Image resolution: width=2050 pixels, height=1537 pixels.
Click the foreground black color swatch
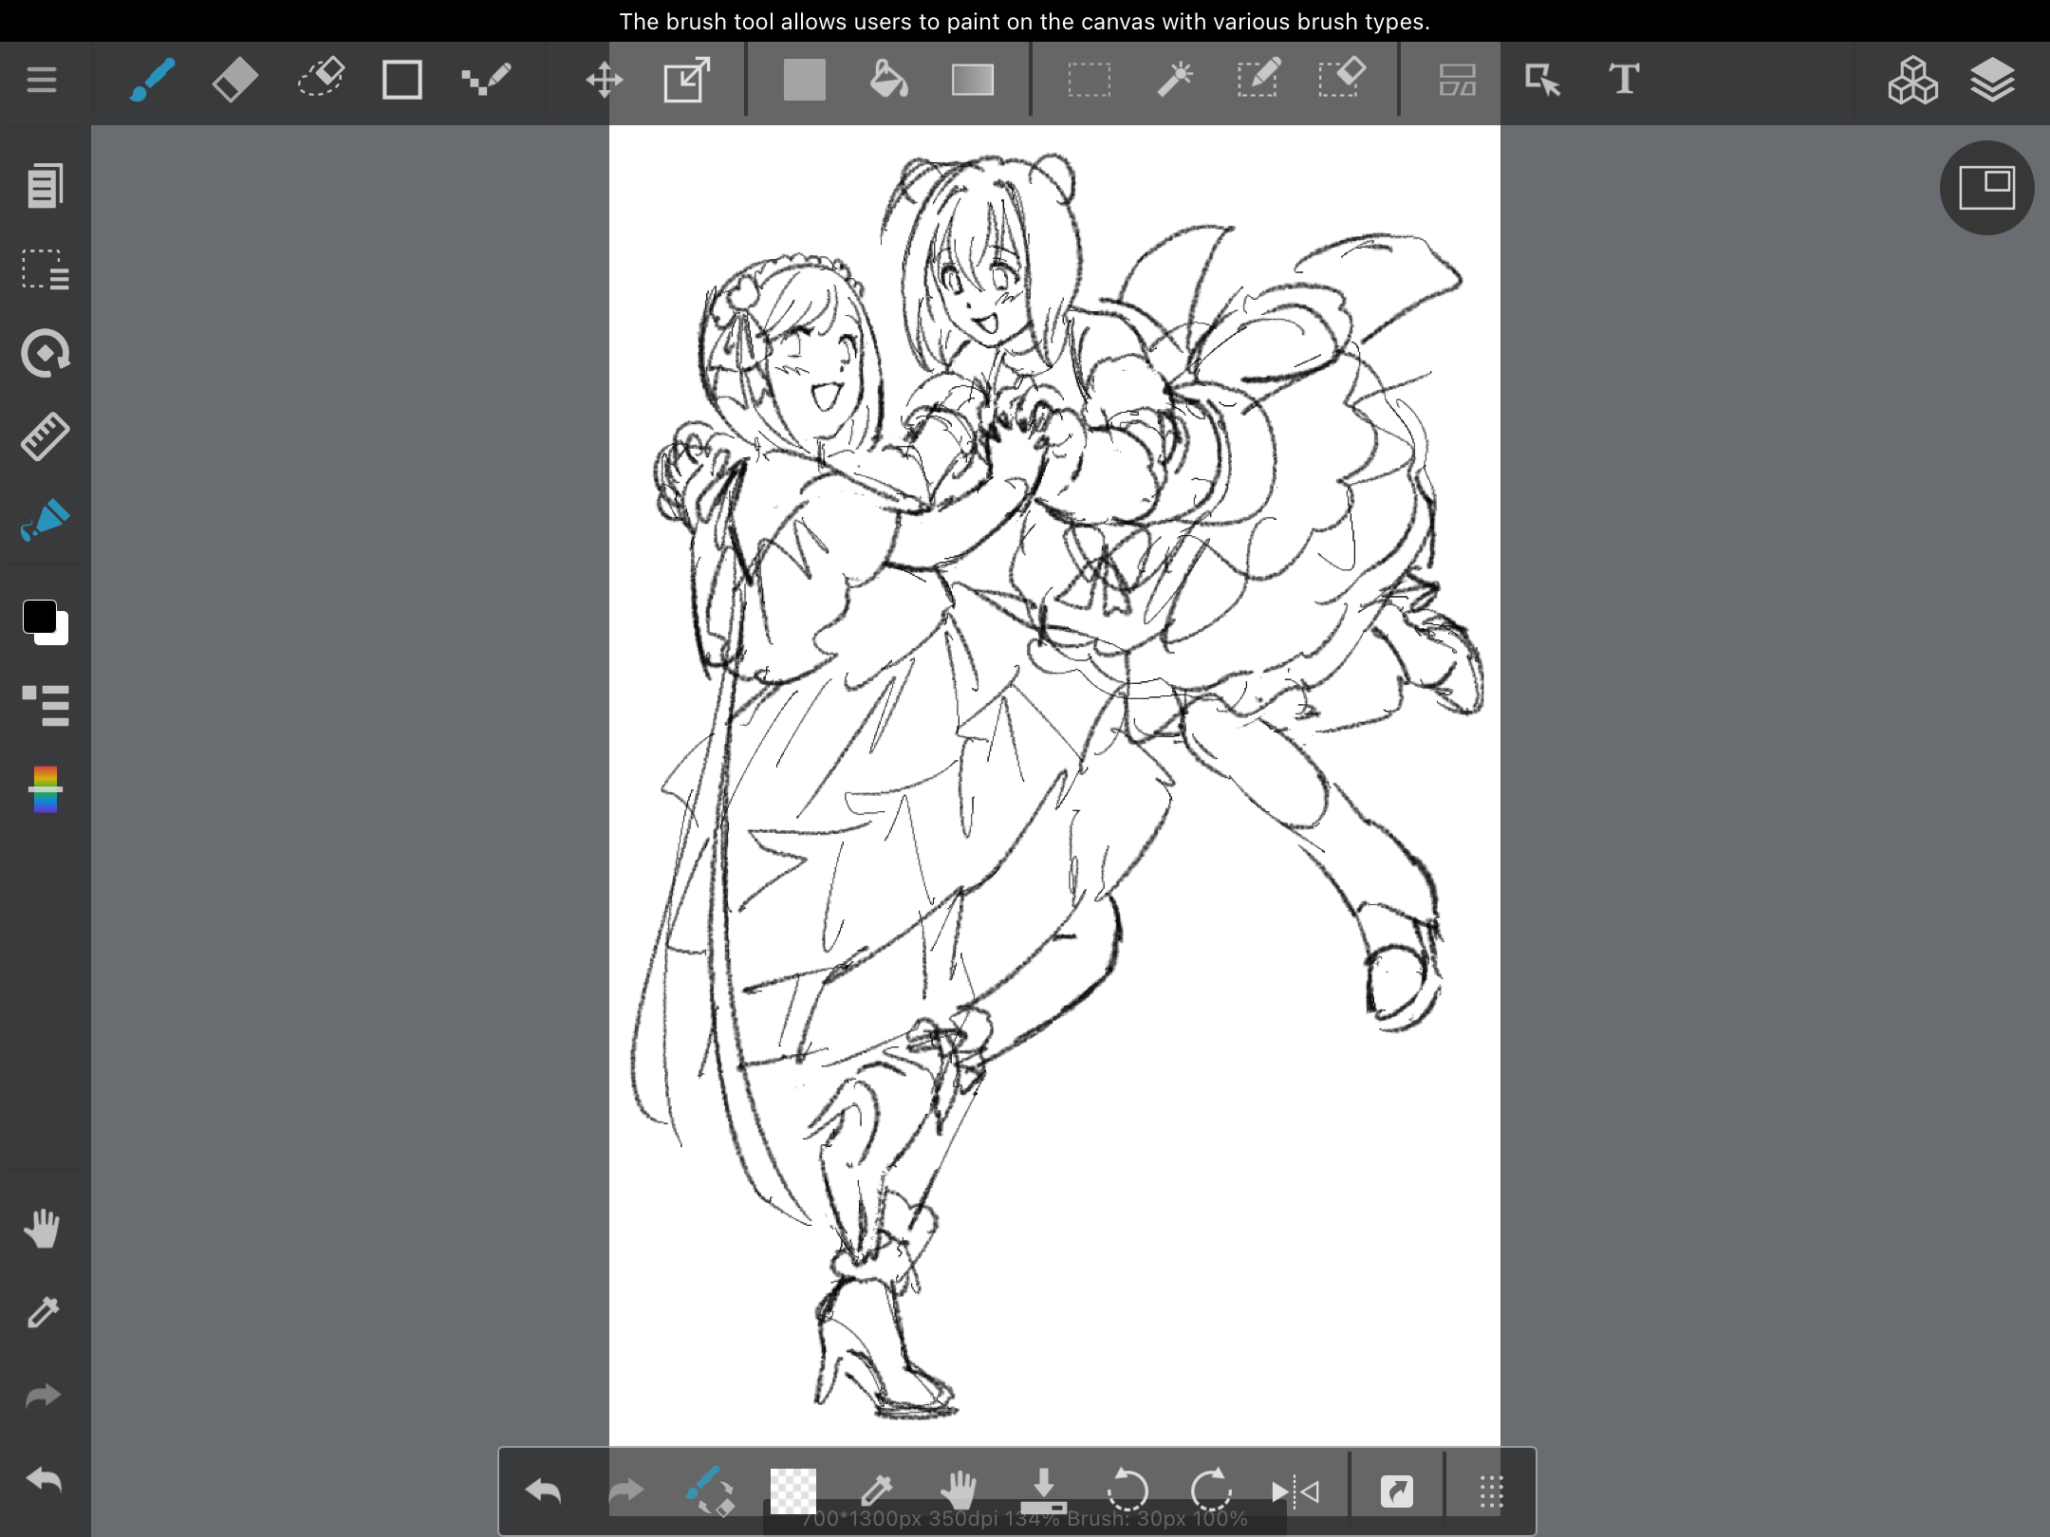(x=39, y=617)
